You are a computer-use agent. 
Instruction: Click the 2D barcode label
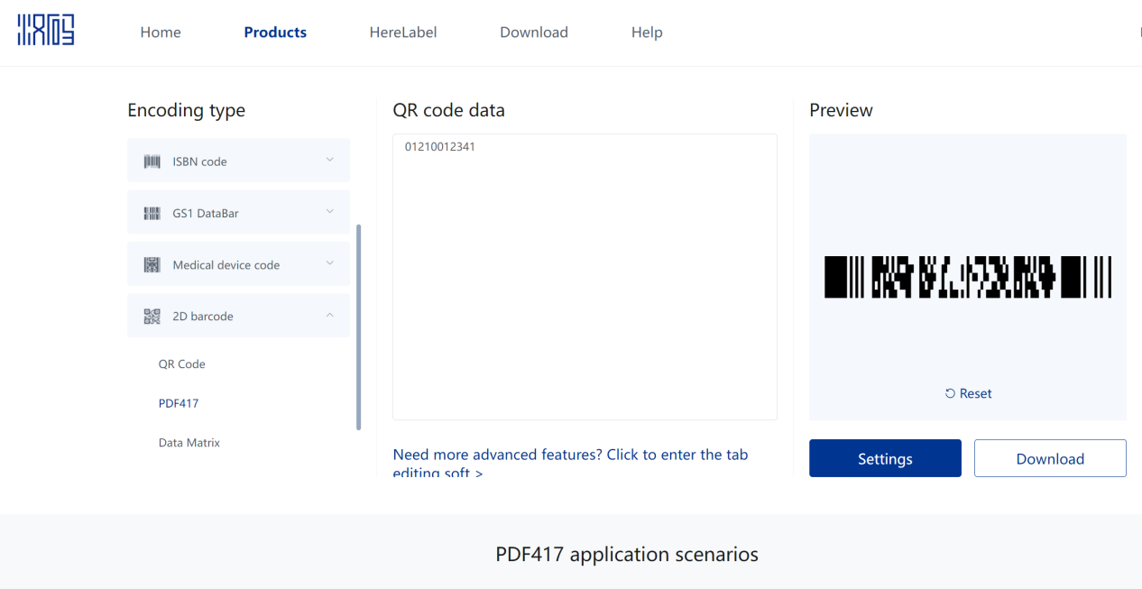point(203,317)
